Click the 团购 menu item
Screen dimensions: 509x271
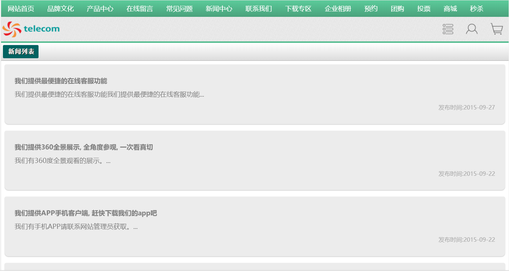click(x=397, y=9)
